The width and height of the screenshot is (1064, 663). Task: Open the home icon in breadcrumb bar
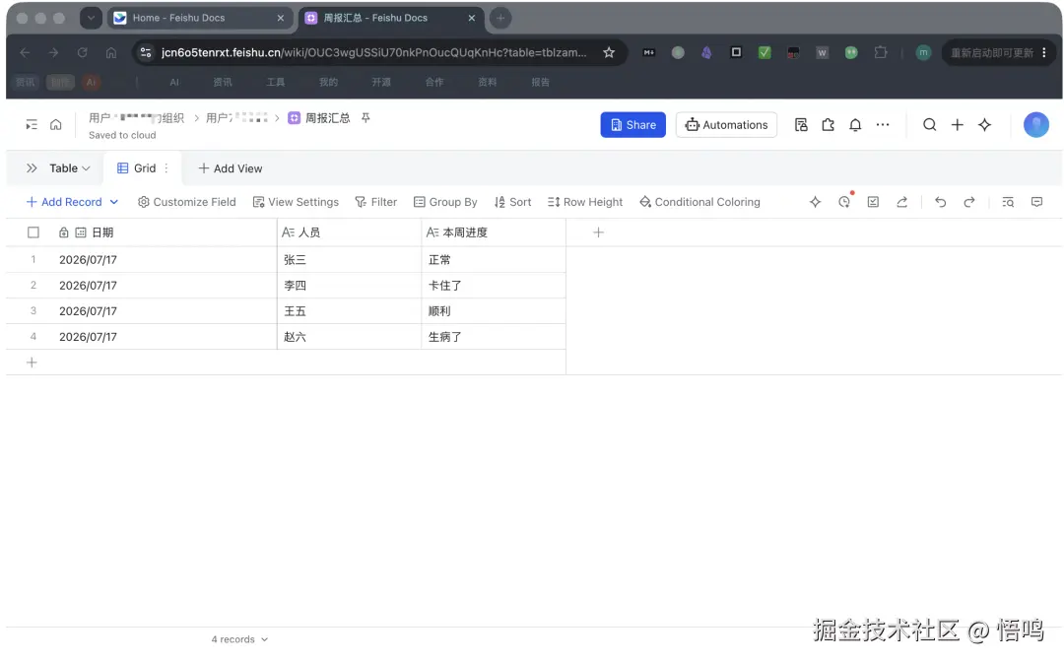click(55, 125)
